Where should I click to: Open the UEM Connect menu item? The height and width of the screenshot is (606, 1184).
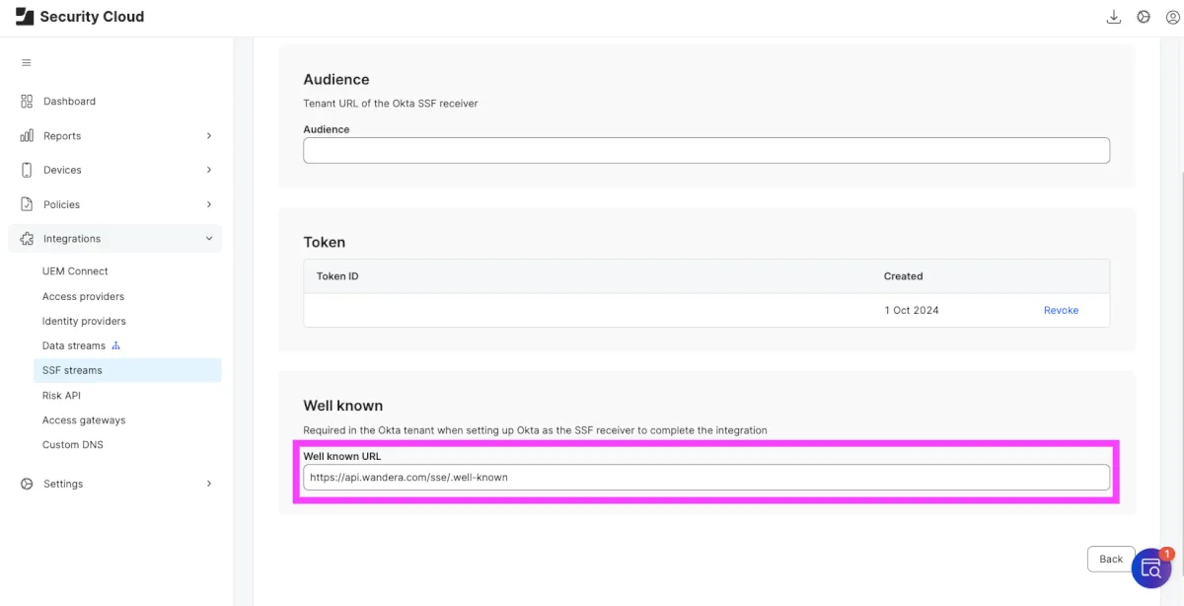[x=75, y=271]
